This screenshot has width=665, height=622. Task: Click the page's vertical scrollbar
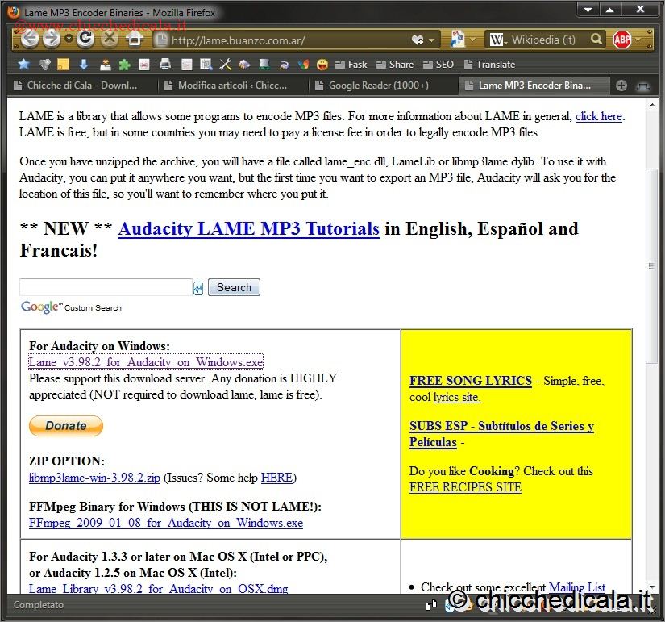tap(651, 266)
